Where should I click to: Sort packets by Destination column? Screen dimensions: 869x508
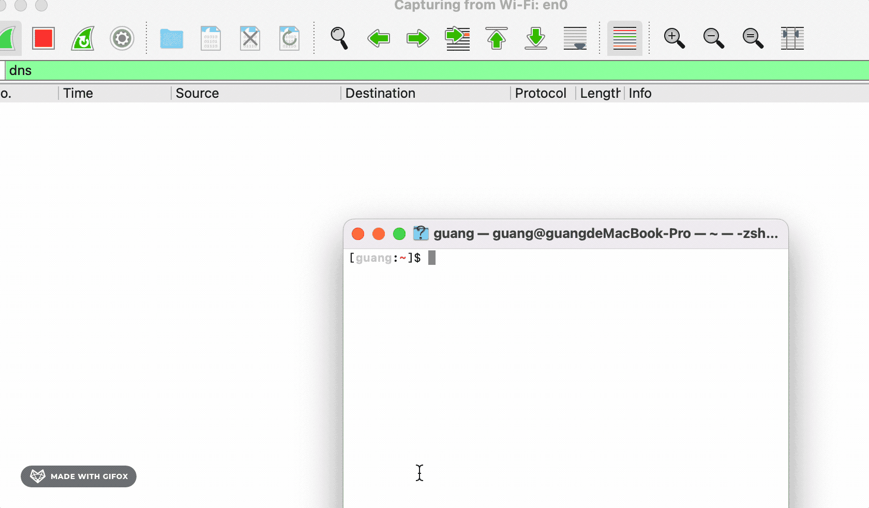425,93
